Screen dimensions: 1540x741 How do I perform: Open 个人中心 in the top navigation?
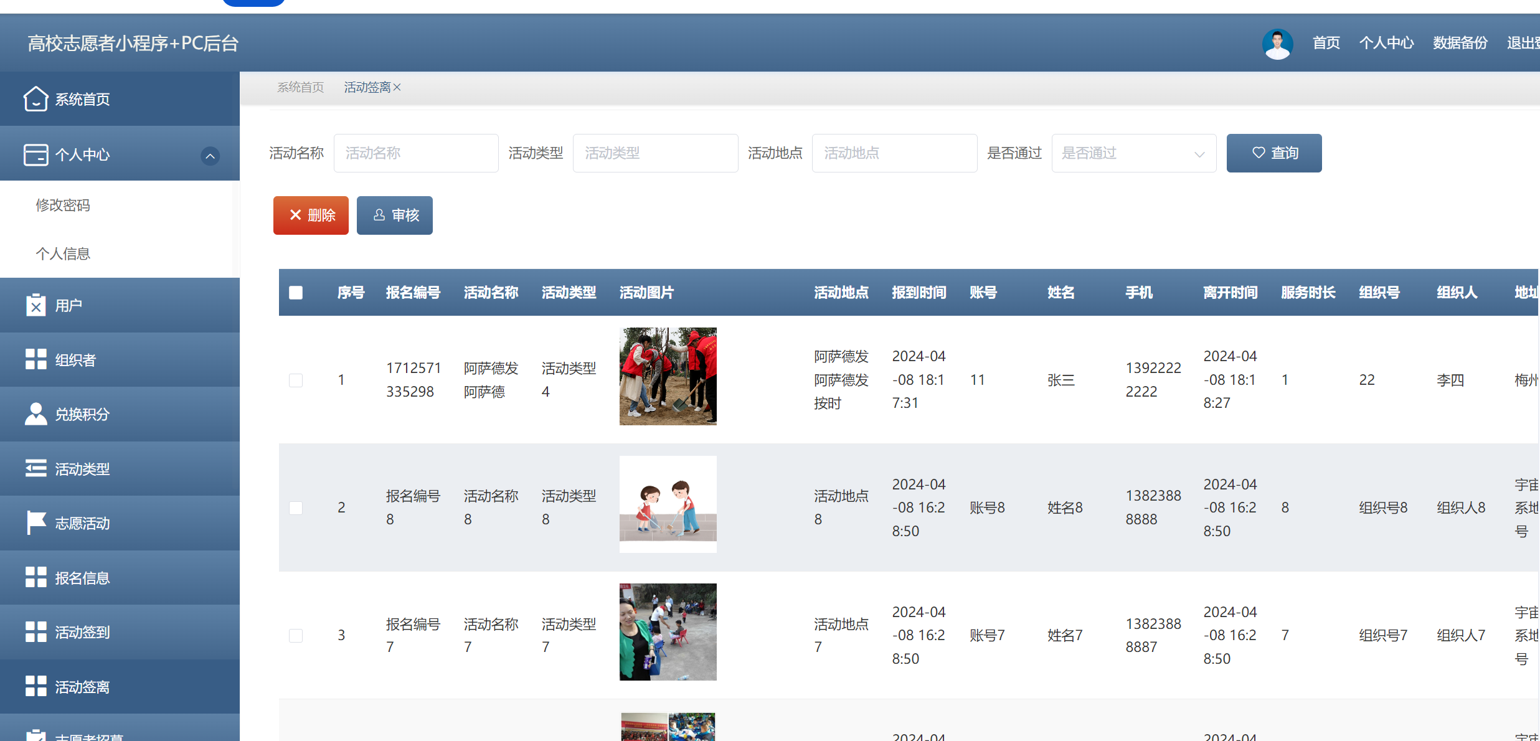[x=1386, y=43]
